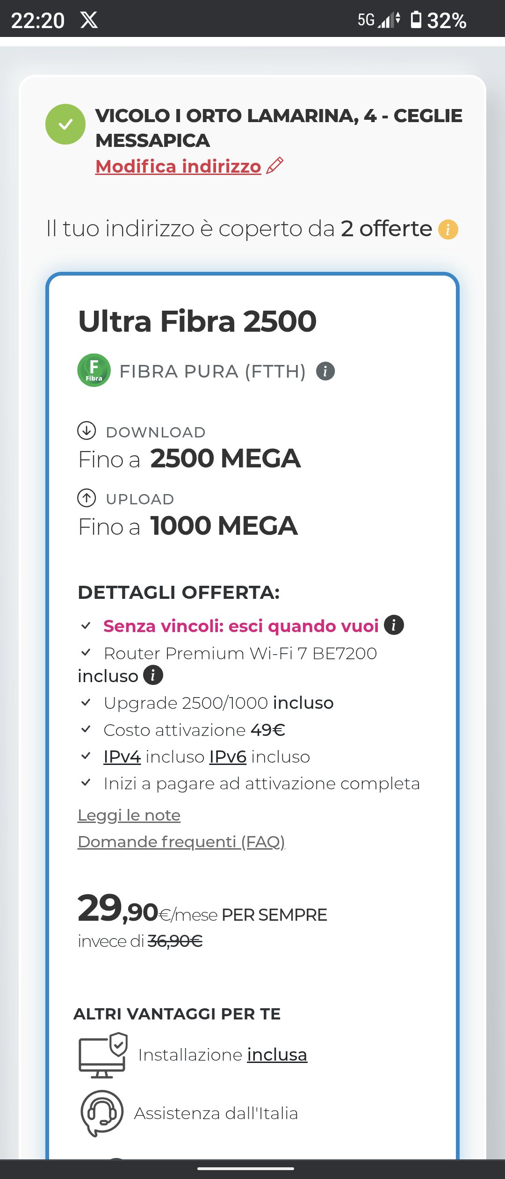Tap the headset Assistenza dall'Italia icon
Image resolution: width=505 pixels, height=1179 pixels.
[x=102, y=1113]
